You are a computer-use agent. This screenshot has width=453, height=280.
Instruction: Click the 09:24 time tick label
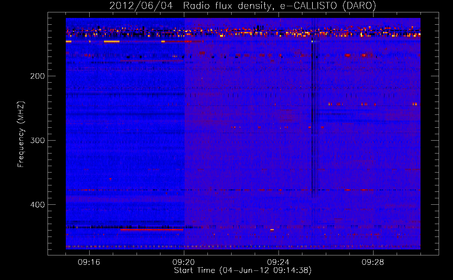tap(278, 262)
